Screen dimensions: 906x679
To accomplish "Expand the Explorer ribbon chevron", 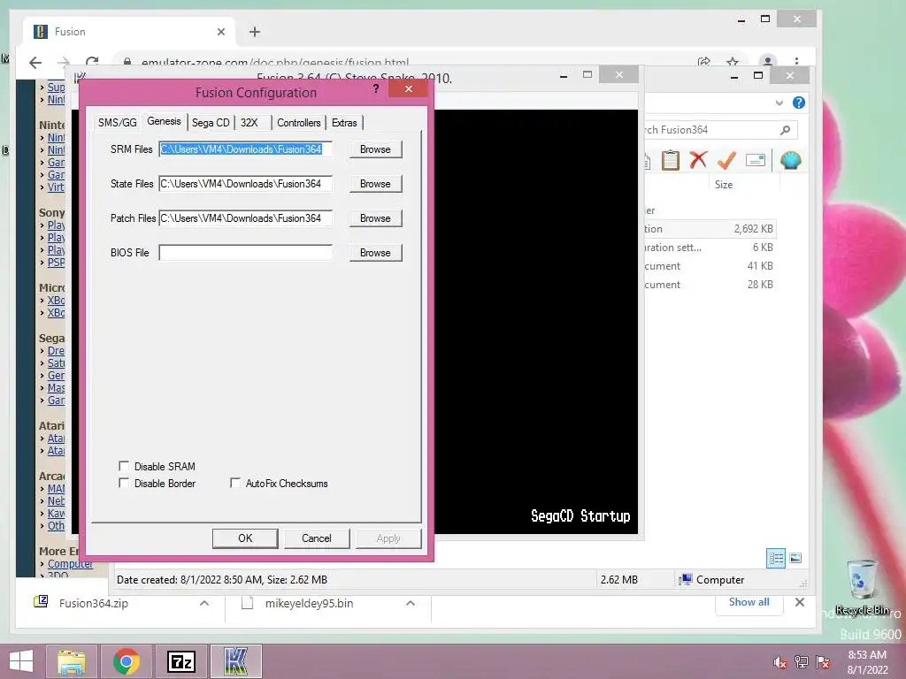I will (x=779, y=103).
